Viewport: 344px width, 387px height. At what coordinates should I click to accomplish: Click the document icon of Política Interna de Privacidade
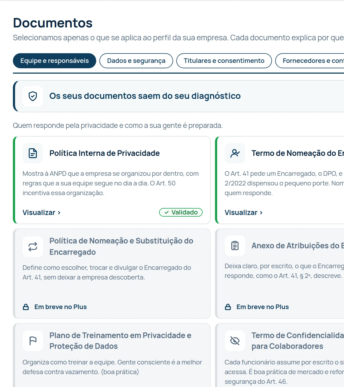click(33, 153)
